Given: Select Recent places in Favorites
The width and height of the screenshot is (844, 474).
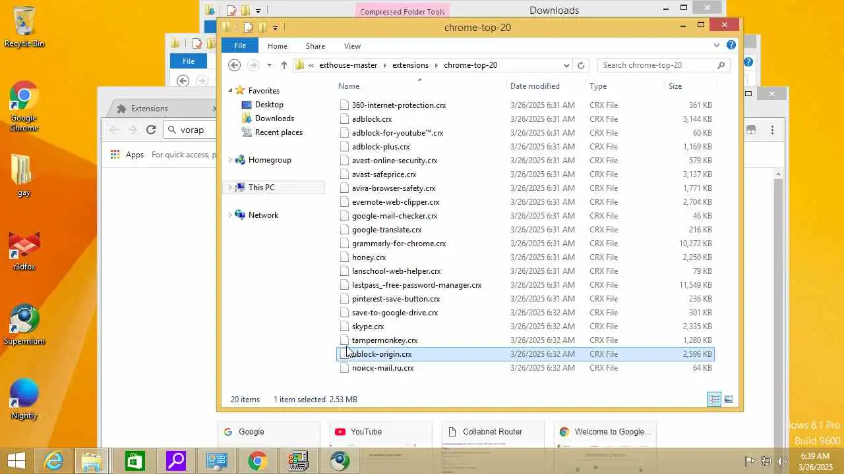Looking at the screenshot, I should (278, 132).
